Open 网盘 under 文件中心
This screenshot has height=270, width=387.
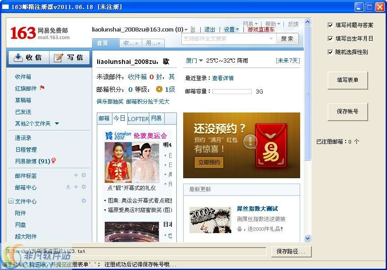[x=20, y=225]
